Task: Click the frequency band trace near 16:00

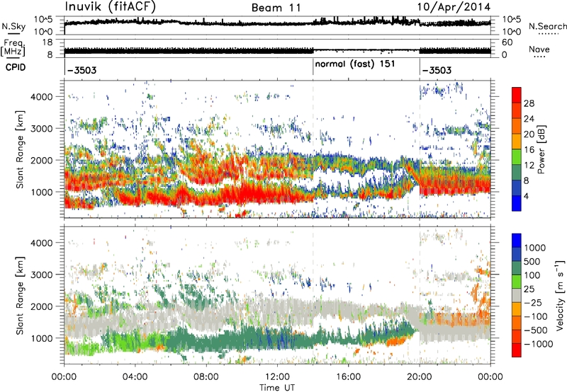Action: [366, 50]
